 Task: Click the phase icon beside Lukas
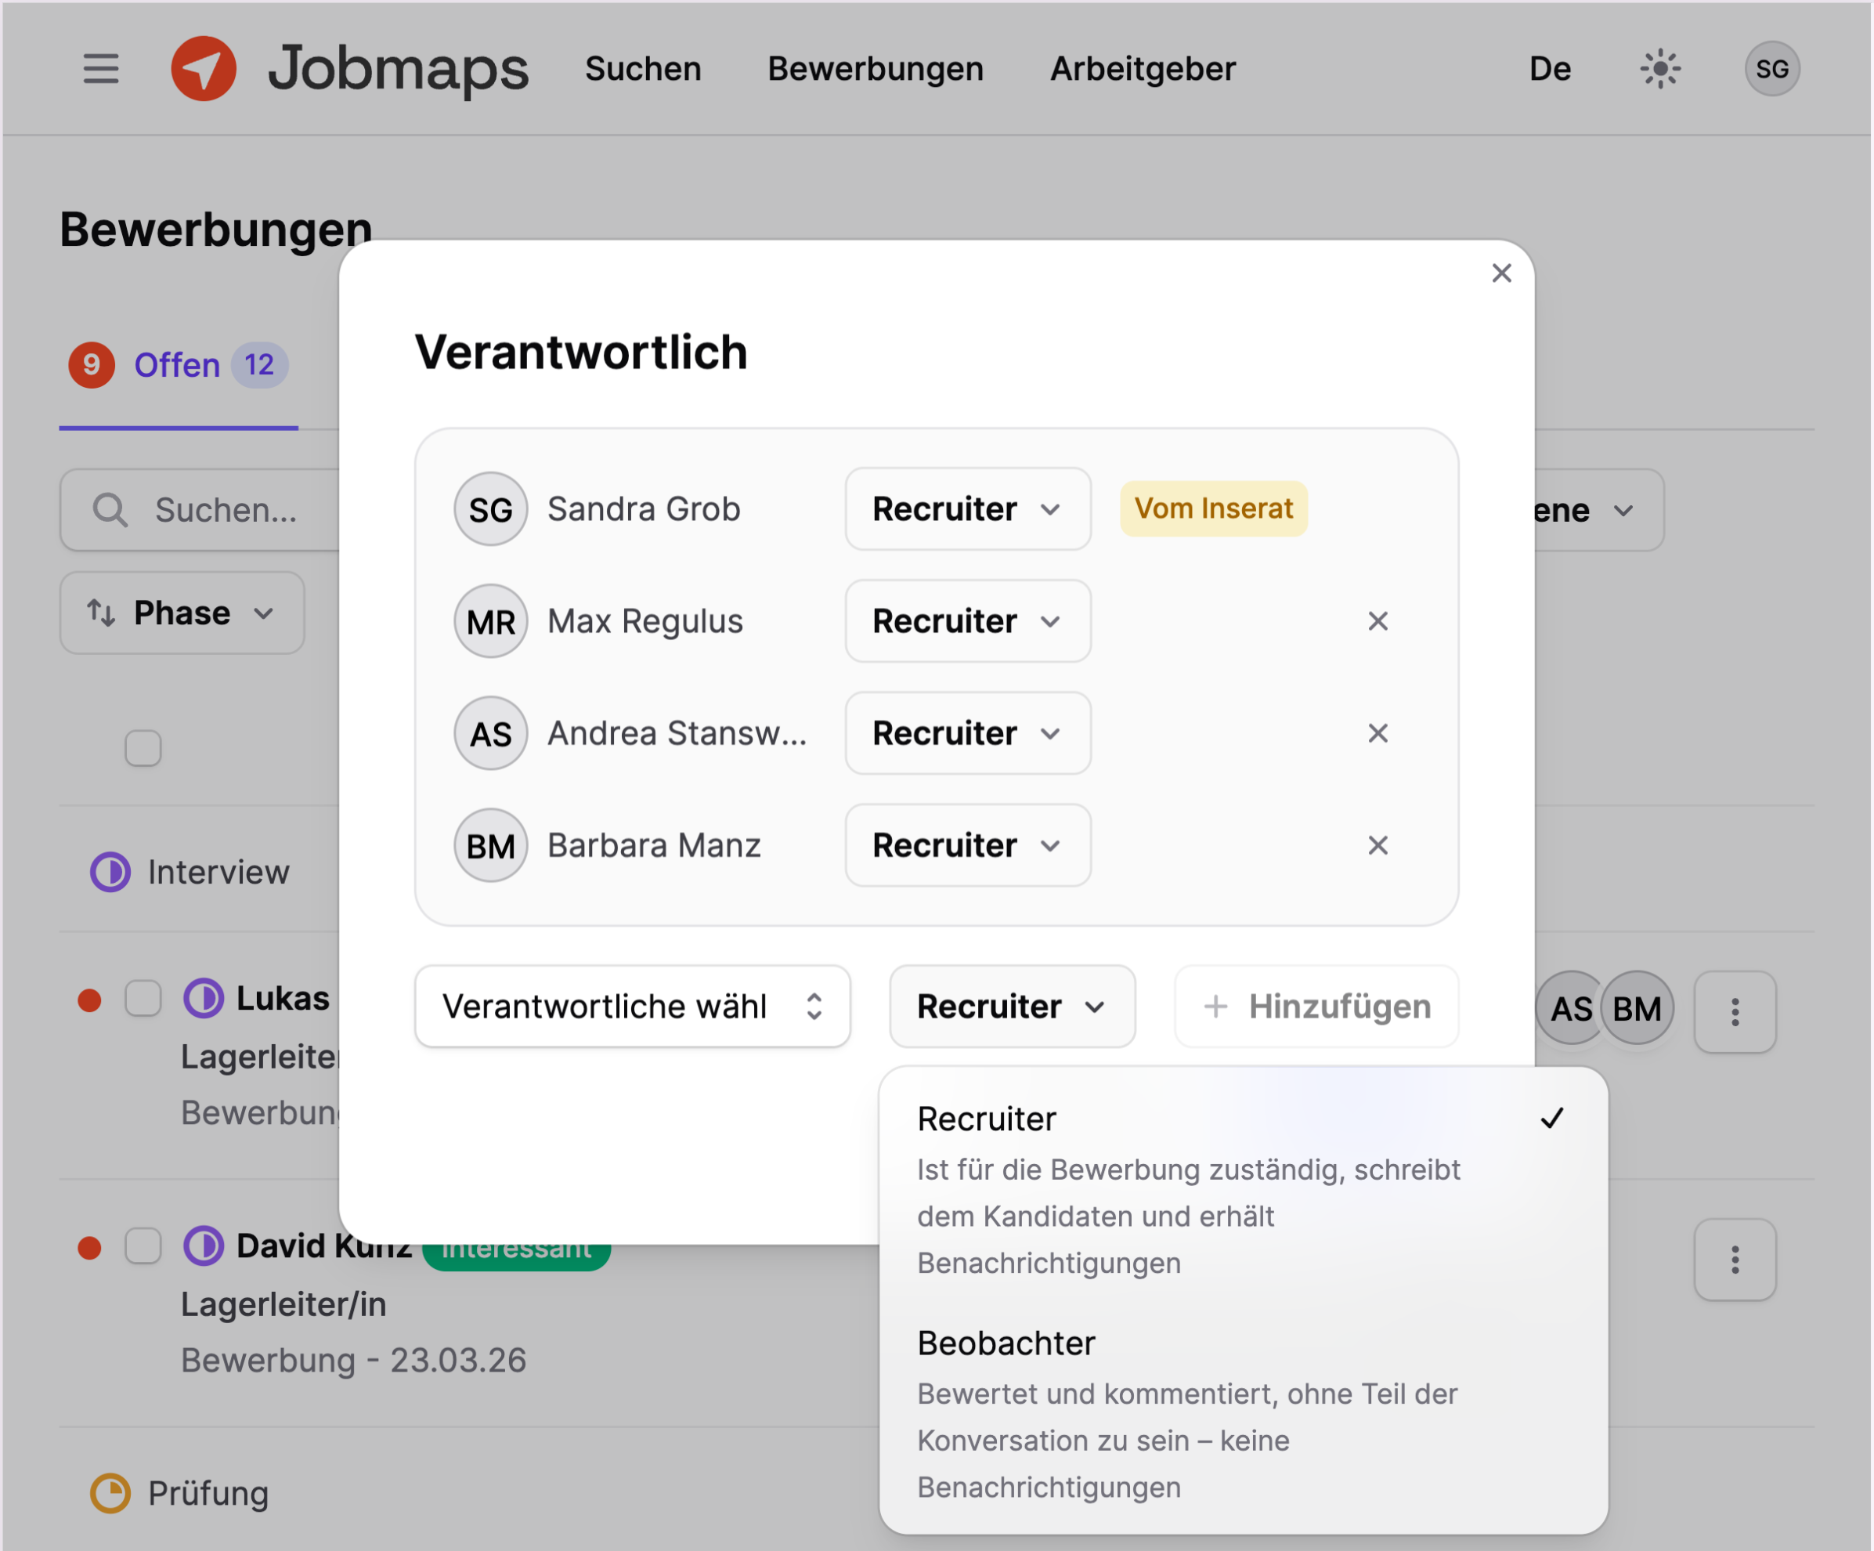tap(204, 998)
